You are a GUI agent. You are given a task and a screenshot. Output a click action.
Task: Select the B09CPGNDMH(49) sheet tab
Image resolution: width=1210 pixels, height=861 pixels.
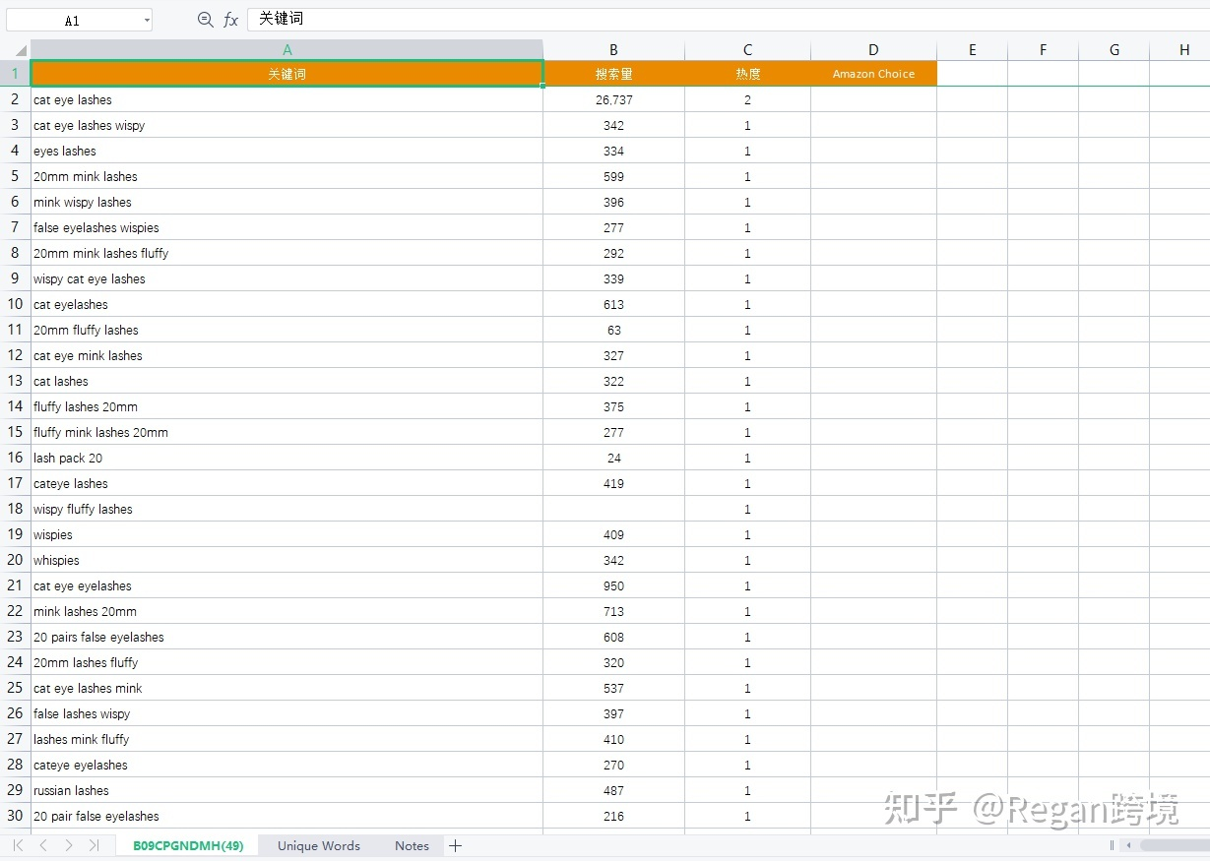[187, 845]
